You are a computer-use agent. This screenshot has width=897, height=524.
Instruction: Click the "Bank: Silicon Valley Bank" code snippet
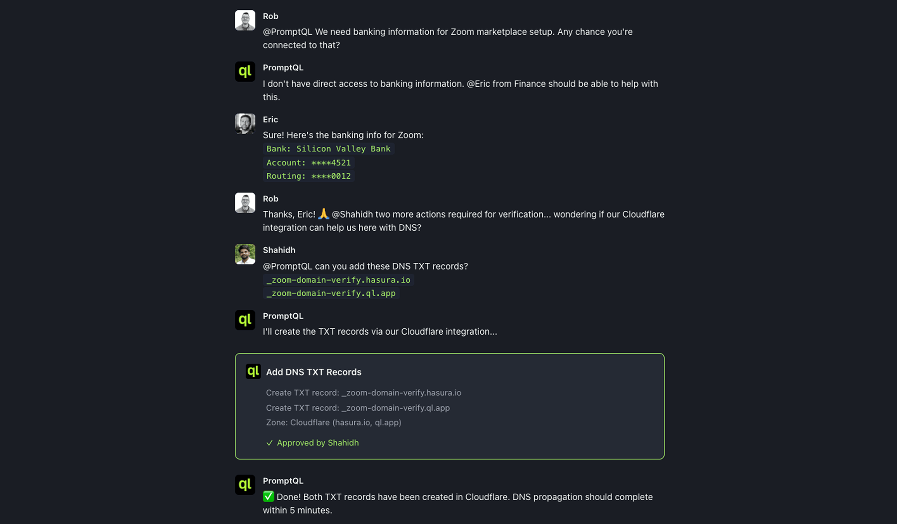(x=328, y=149)
